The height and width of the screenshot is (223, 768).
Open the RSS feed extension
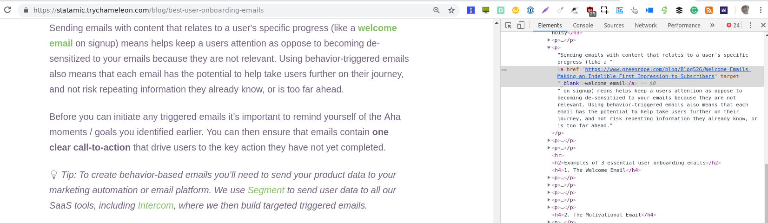[x=709, y=10]
